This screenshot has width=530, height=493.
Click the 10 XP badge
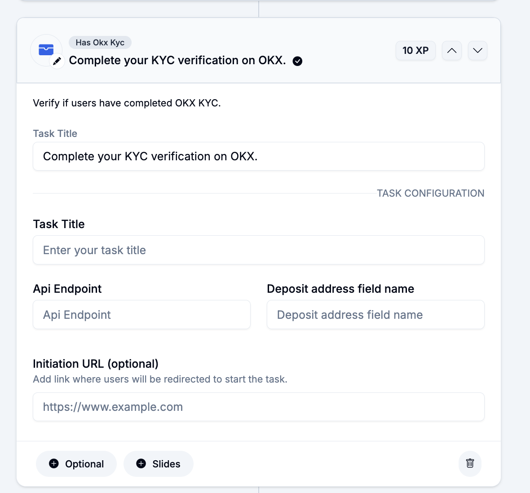415,50
